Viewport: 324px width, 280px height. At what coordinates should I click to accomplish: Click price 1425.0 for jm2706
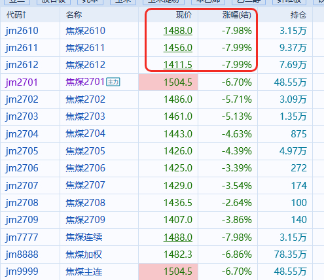[x=178, y=168]
